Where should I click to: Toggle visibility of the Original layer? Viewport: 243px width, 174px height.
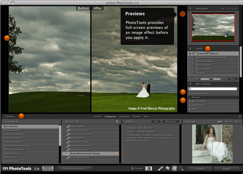click(x=190, y=73)
